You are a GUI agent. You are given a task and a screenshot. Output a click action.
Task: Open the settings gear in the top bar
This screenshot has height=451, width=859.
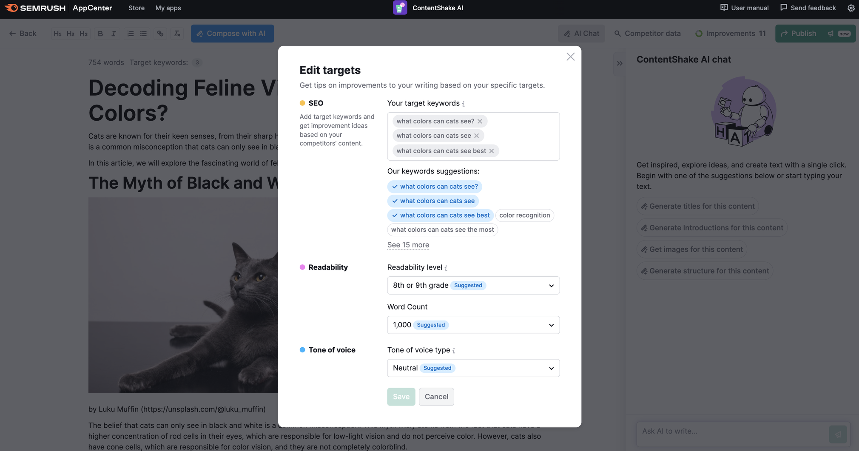point(850,8)
